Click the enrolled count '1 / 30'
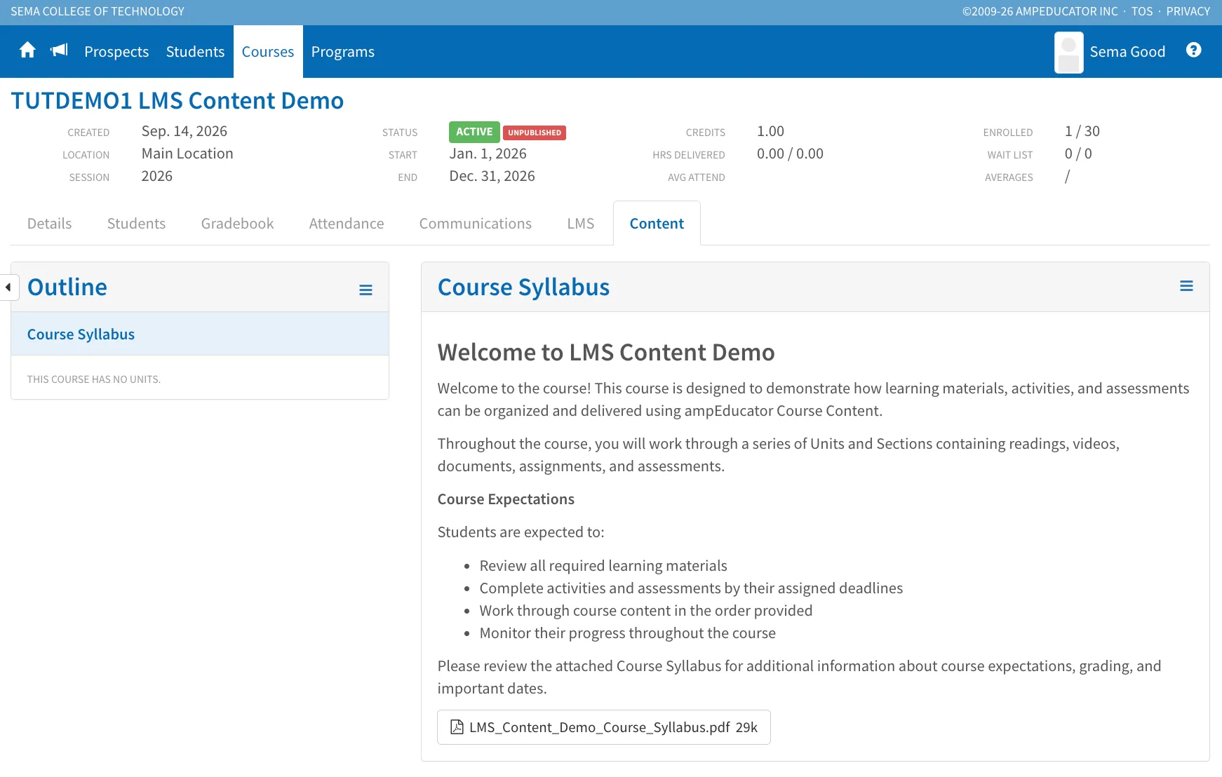This screenshot has width=1222, height=777. (1082, 131)
